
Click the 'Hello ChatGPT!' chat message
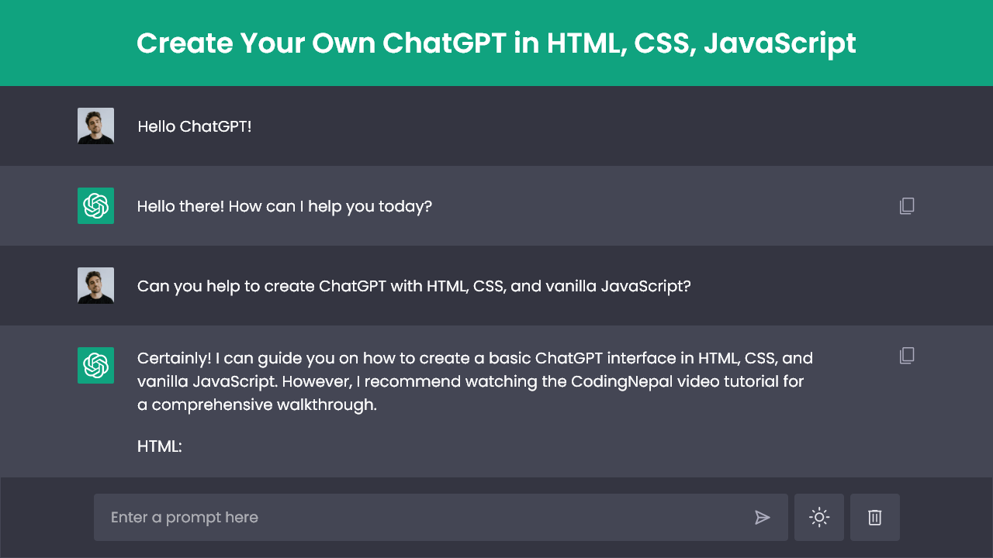pyautogui.click(x=194, y=126)
